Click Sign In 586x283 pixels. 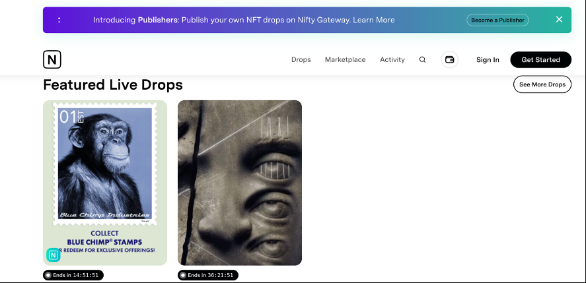tap(488, 60)
